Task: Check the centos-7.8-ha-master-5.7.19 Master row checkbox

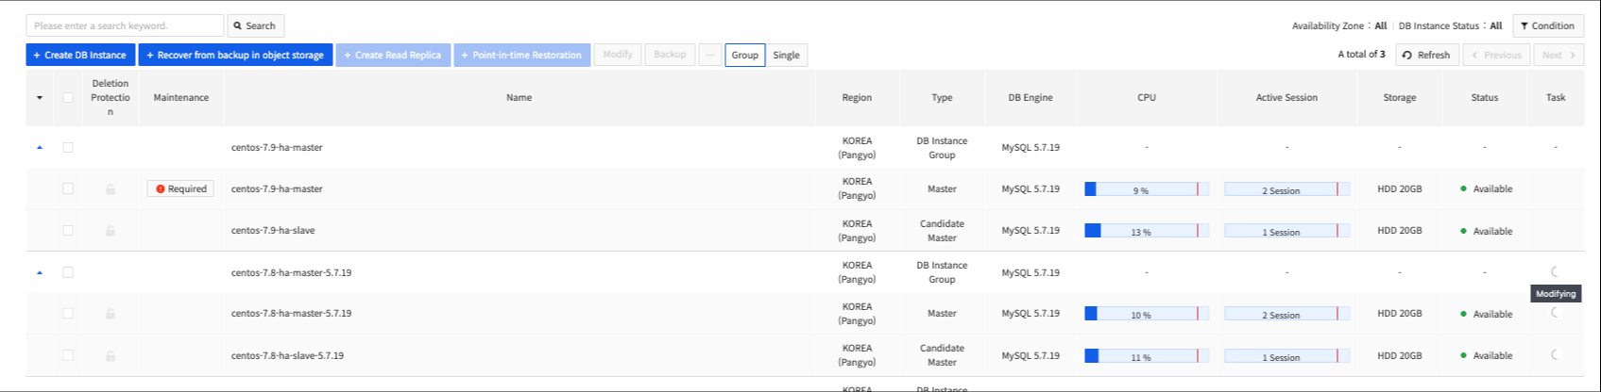Action: click(68, 313)
